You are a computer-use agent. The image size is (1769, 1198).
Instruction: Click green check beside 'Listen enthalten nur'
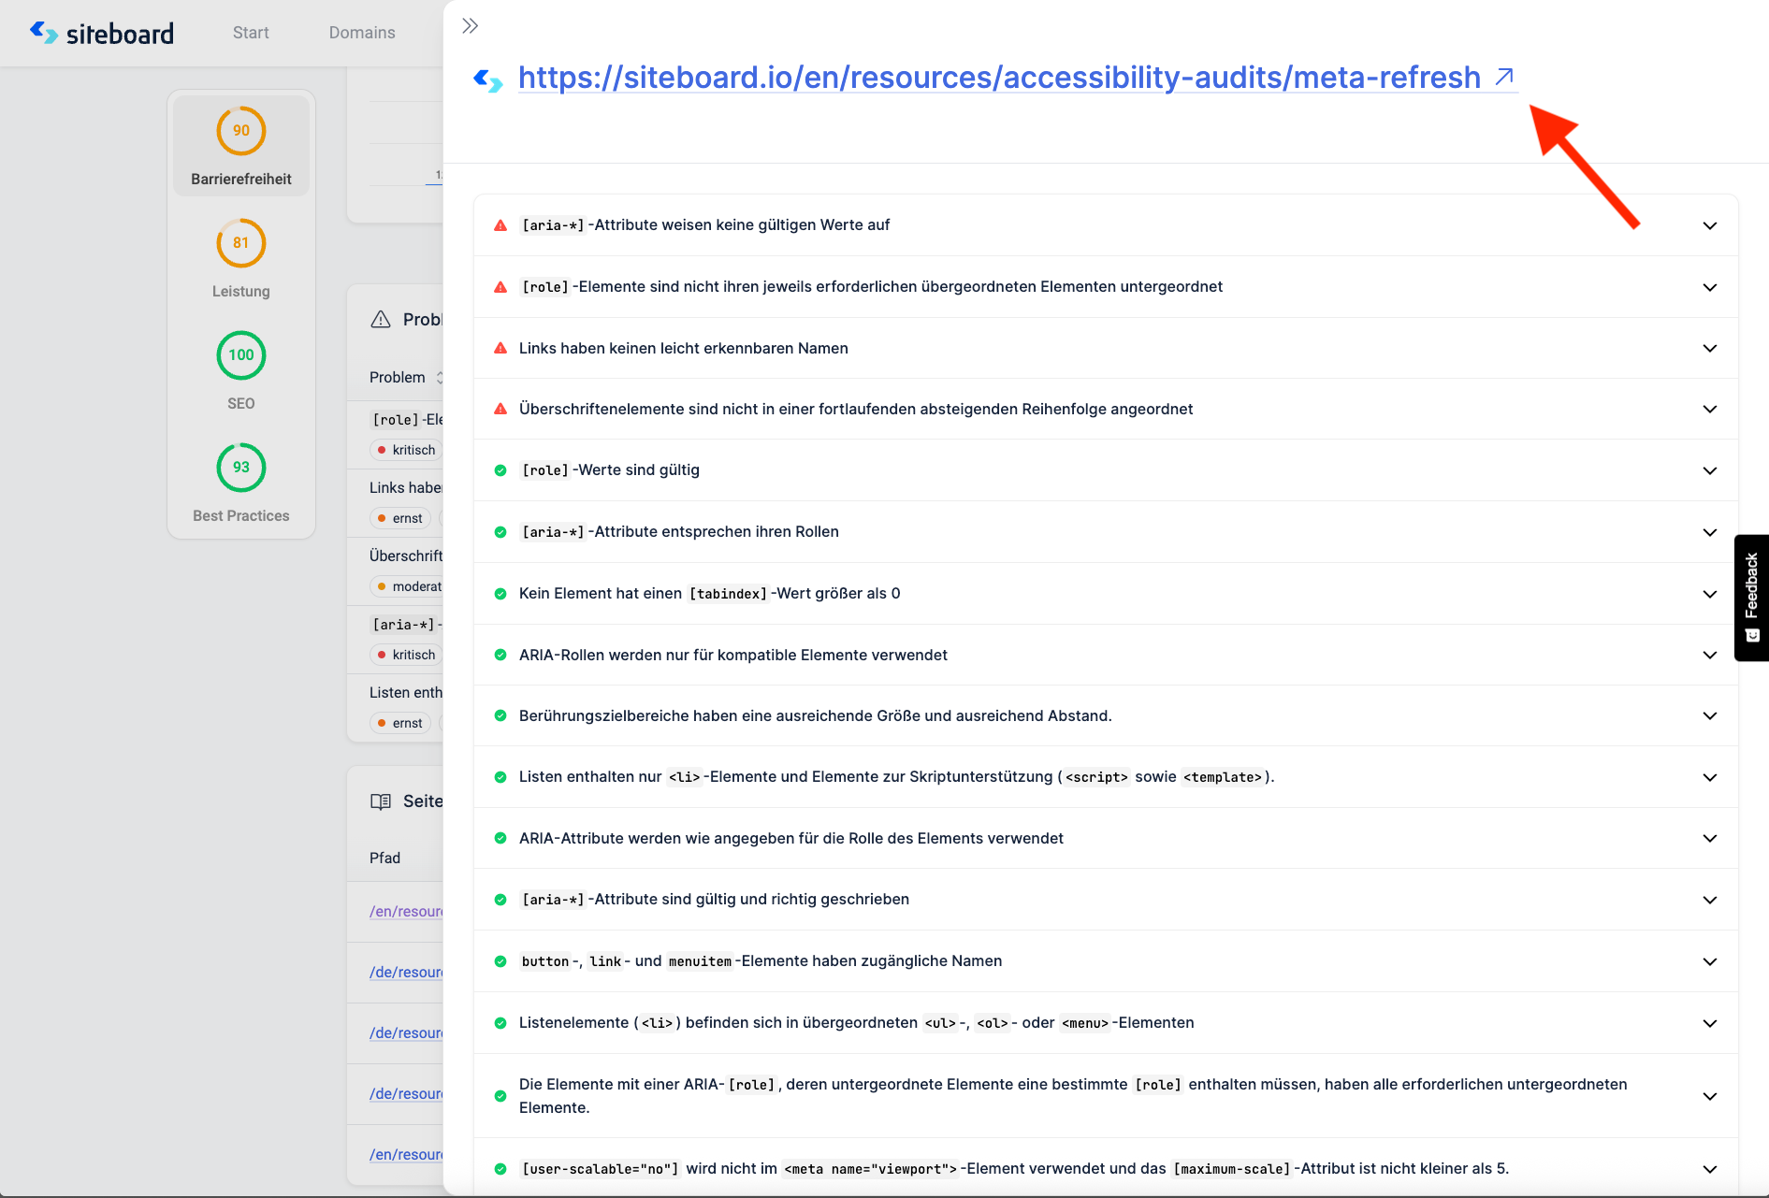(x=500, y=777)
